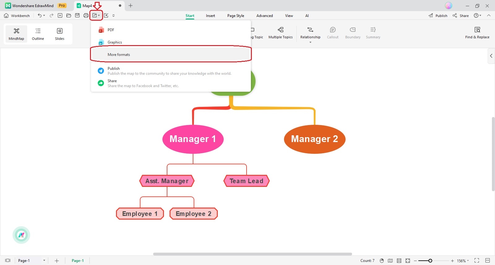Expand the right side panel
Image resolution: width=495 pixels, height=265 pixels.
(x=491, y=56)
